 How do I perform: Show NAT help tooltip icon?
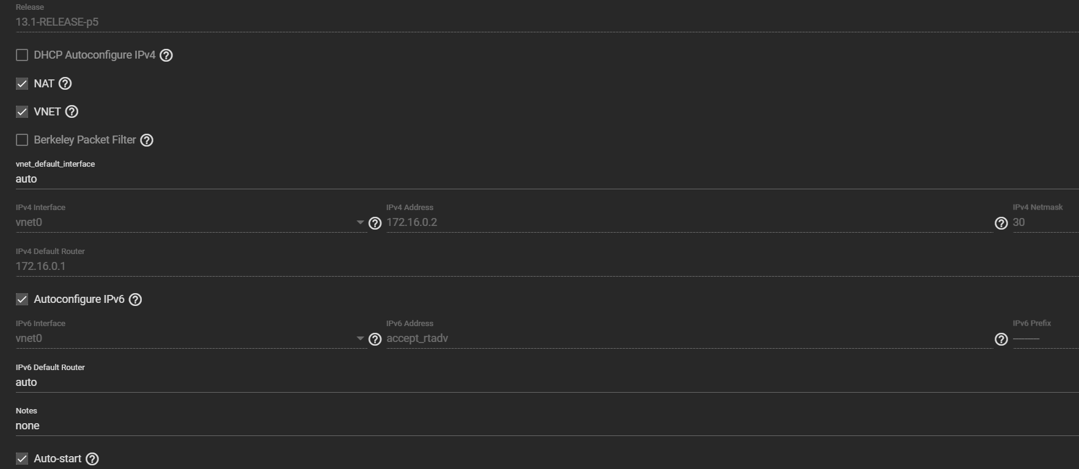tap(65, 84)
